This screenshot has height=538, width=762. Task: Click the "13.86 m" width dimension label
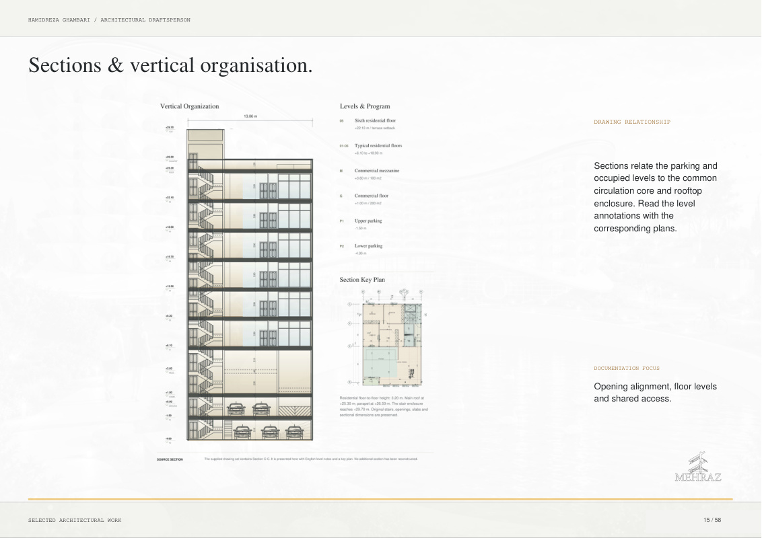tap(250, 116)
